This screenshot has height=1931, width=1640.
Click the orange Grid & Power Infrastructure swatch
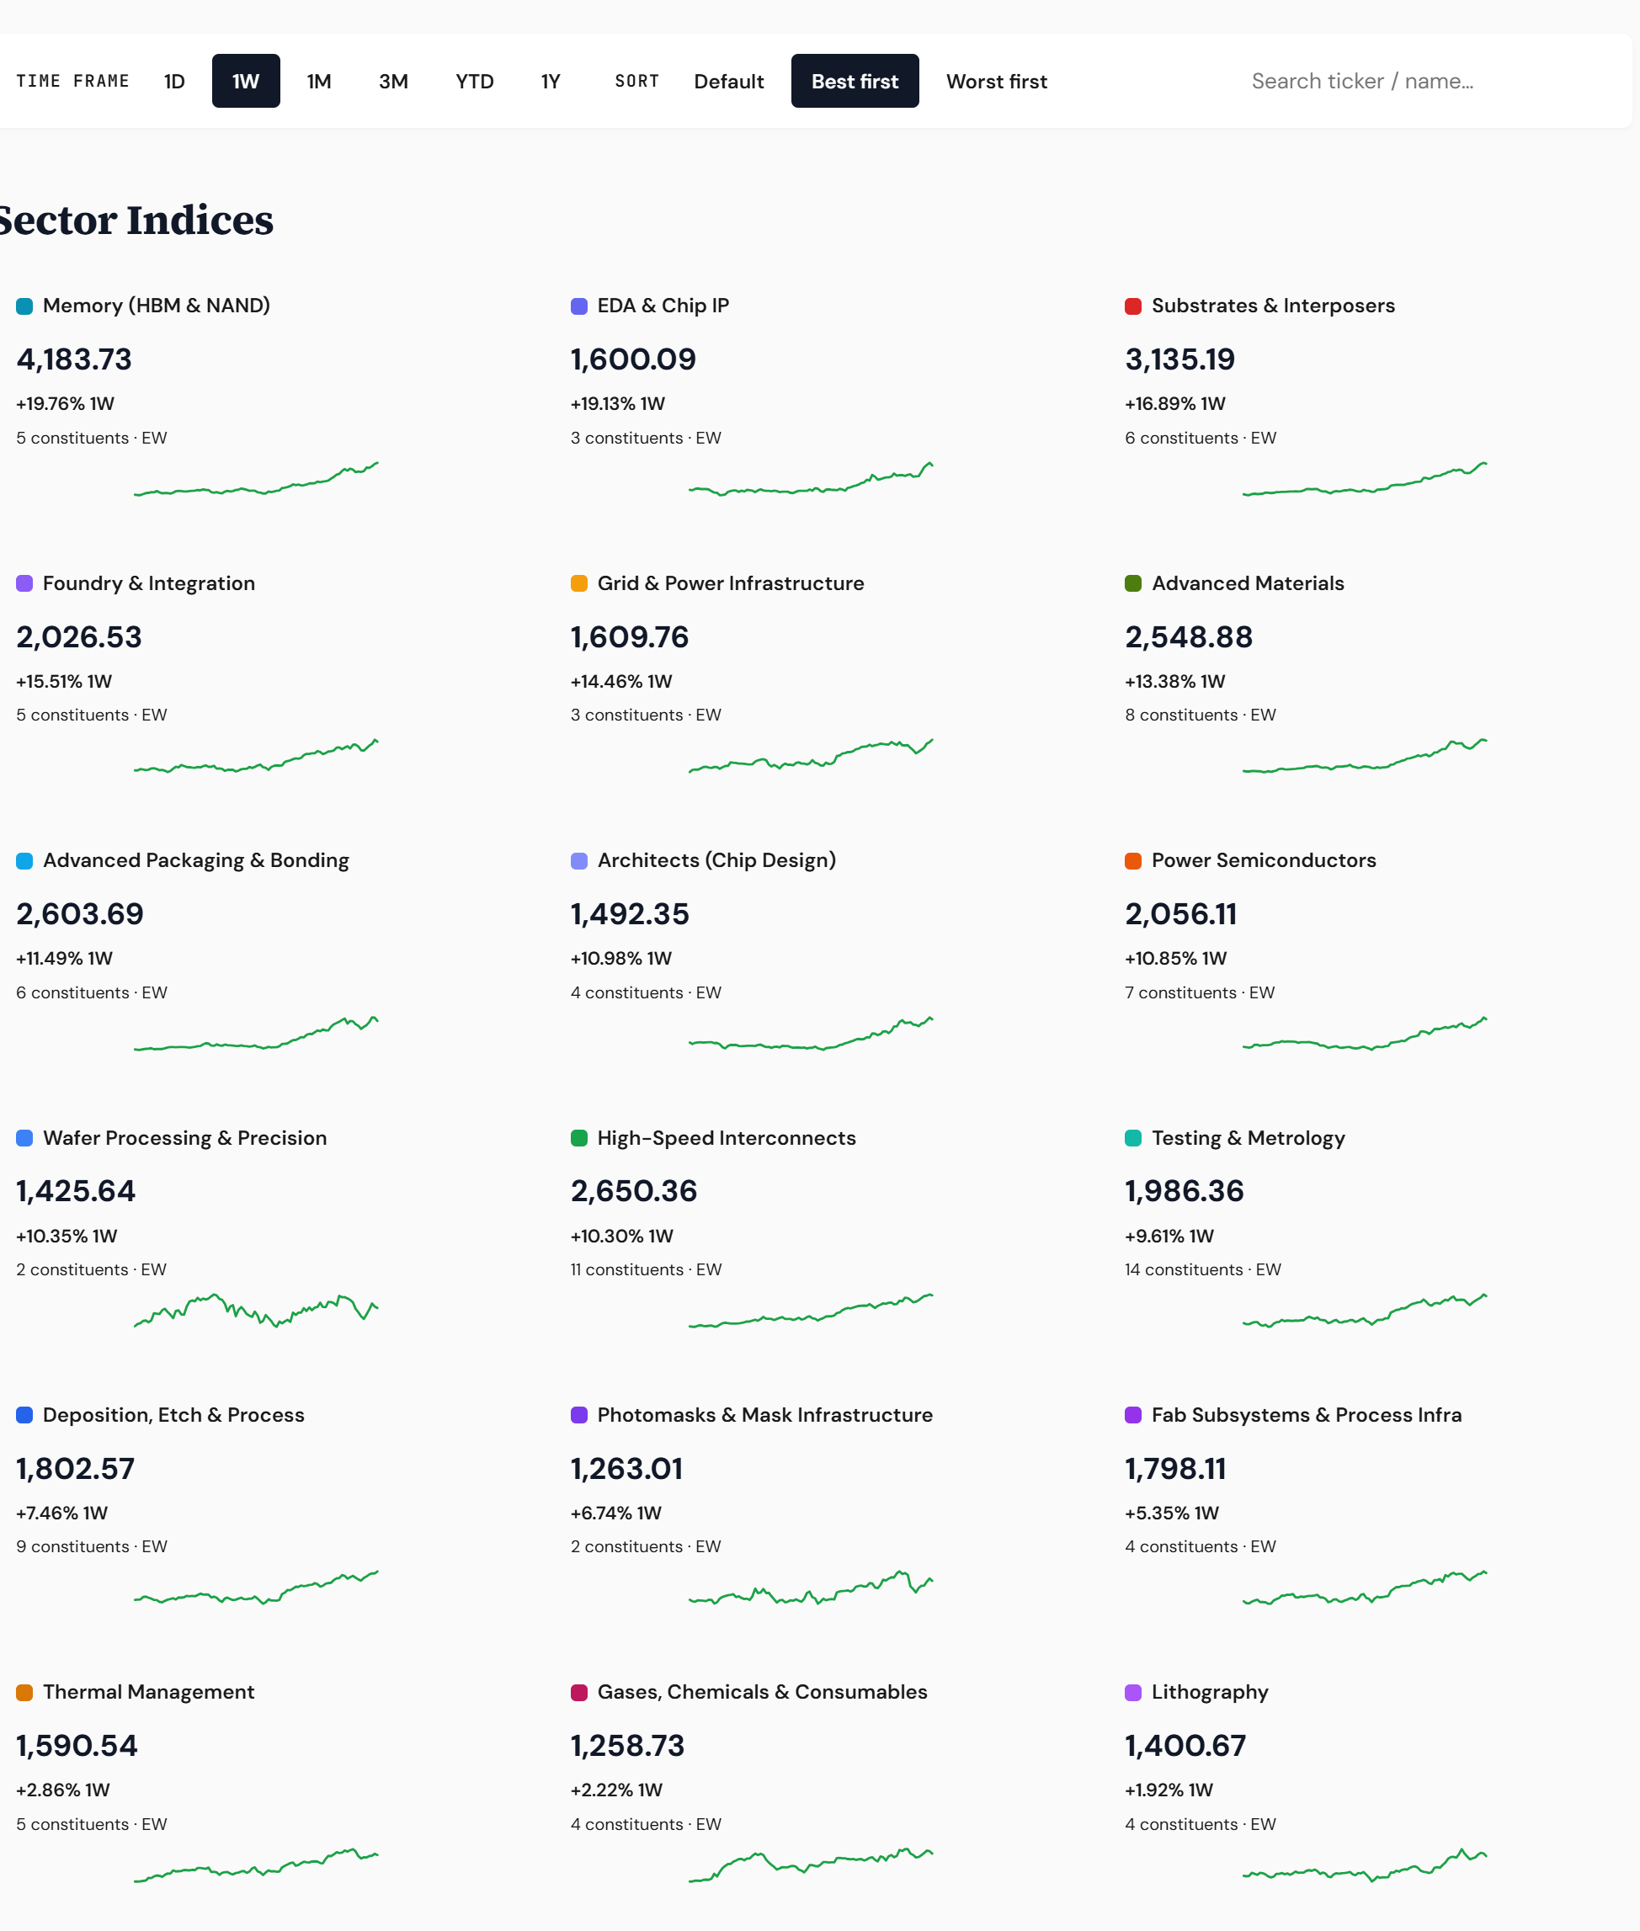[x=578, y=583]
